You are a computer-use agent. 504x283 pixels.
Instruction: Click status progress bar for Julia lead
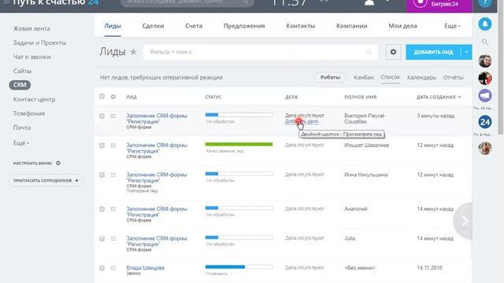coord(239,237)
